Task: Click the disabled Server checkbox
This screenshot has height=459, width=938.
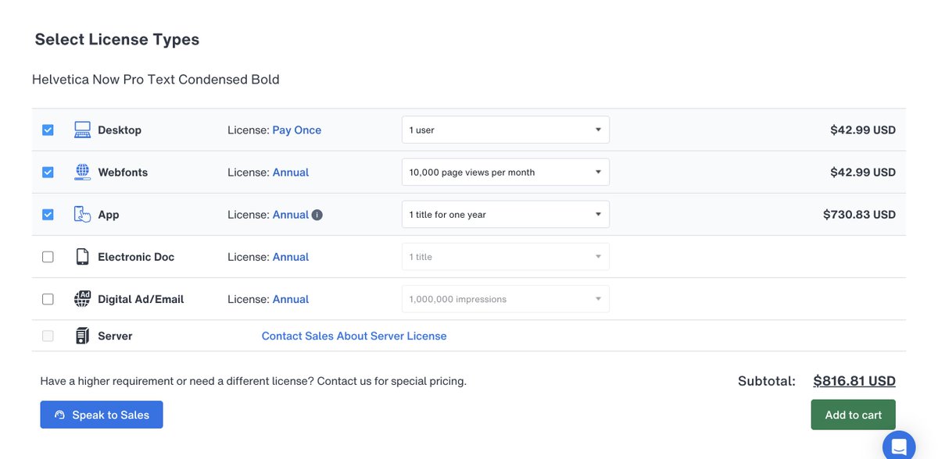Action: [48, 336]
